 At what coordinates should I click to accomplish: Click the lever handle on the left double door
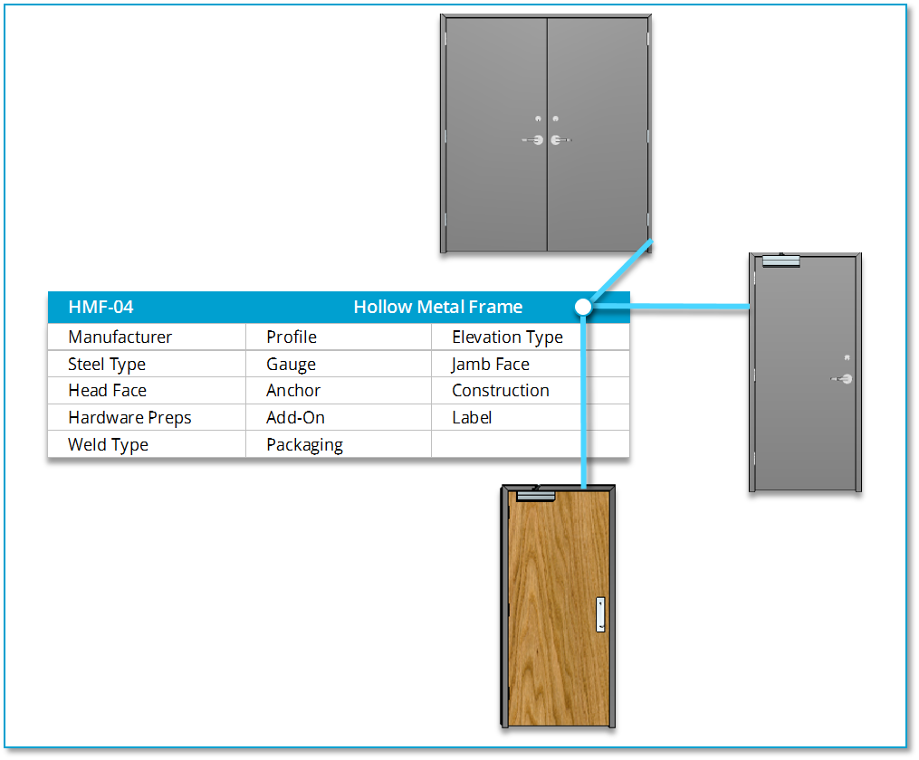pyautogui.click(x=532, y=139)
